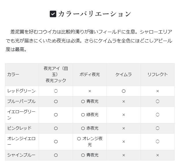
Task: Click the ピンクレッド row label
Action: coord(19,128)
